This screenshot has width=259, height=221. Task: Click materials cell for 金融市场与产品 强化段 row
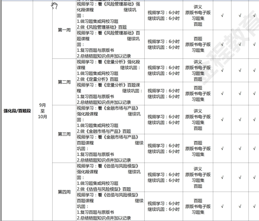198,120
